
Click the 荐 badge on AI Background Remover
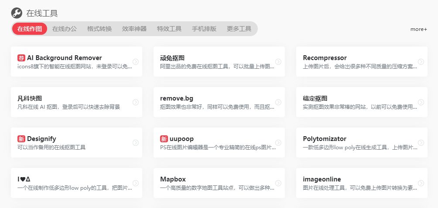click(21, 58)
